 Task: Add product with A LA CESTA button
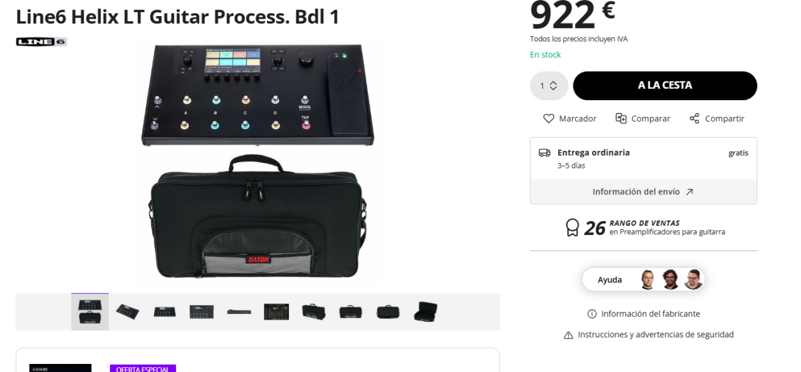[x=665, y=85]
